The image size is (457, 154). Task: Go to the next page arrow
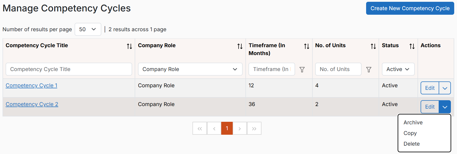click(x=240, y=128)
